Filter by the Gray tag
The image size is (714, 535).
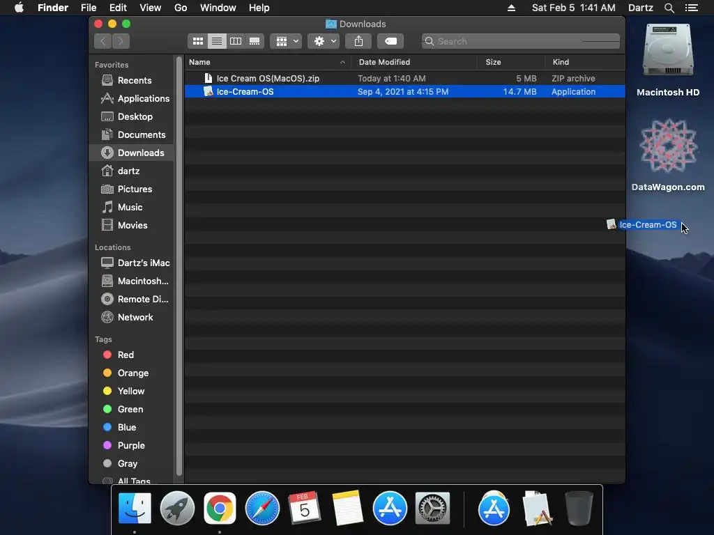point(132,464)
